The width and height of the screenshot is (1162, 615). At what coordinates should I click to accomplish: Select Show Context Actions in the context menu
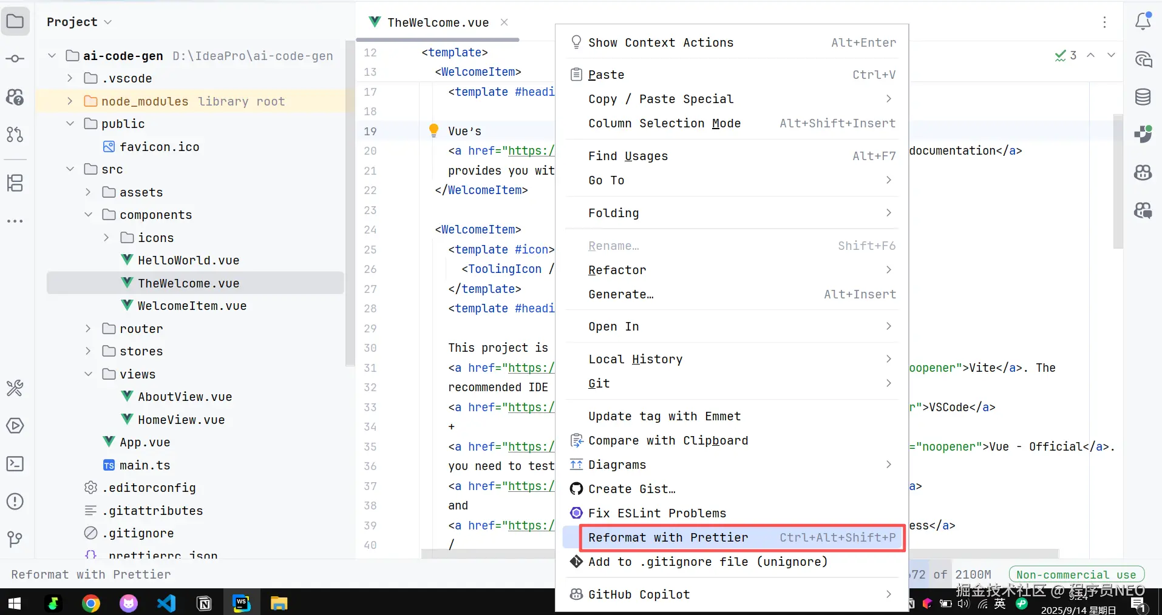click(732, 42)
